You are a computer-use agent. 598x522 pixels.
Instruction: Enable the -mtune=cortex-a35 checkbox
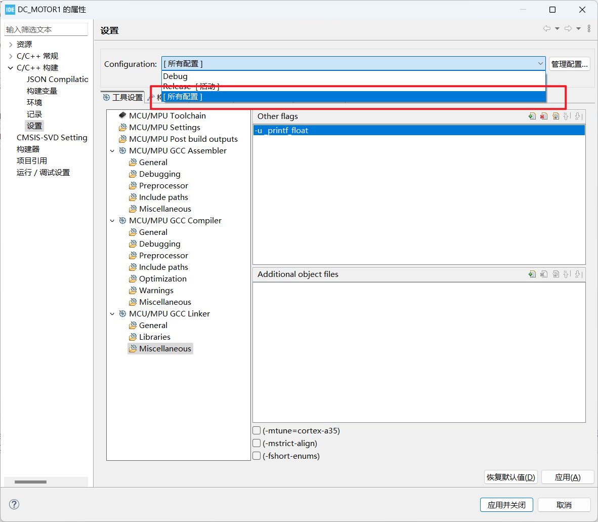[257, 430]
